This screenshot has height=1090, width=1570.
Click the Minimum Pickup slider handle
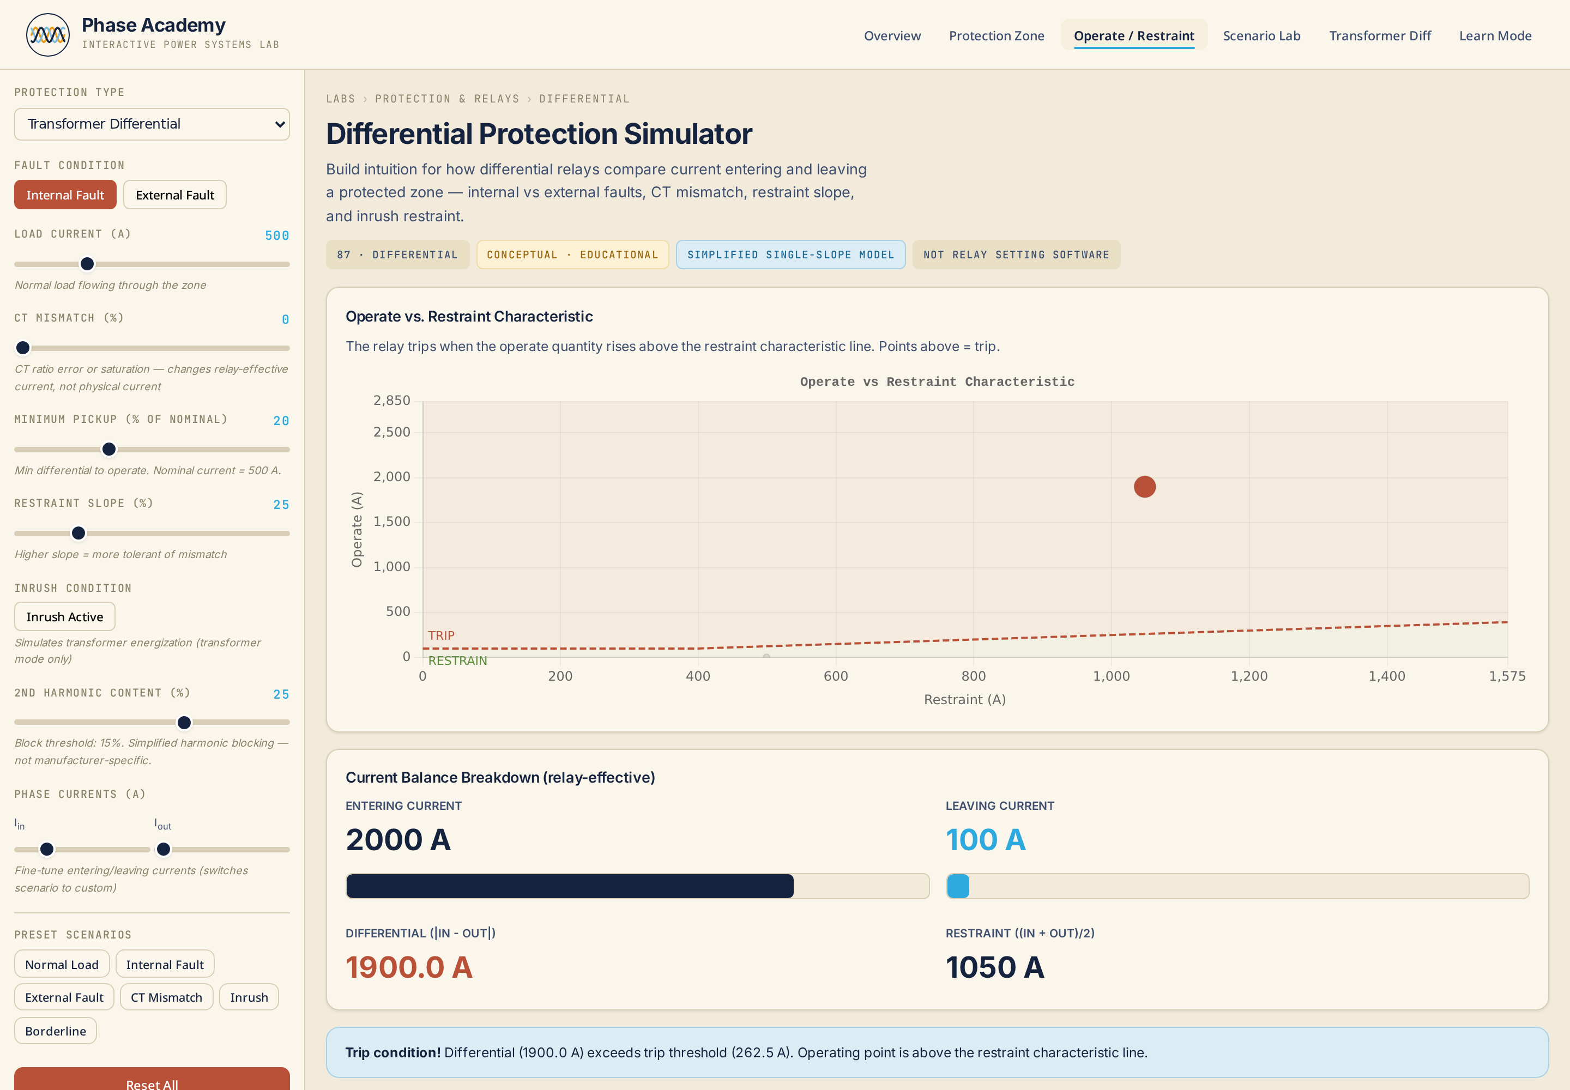[x=110, y=450]
